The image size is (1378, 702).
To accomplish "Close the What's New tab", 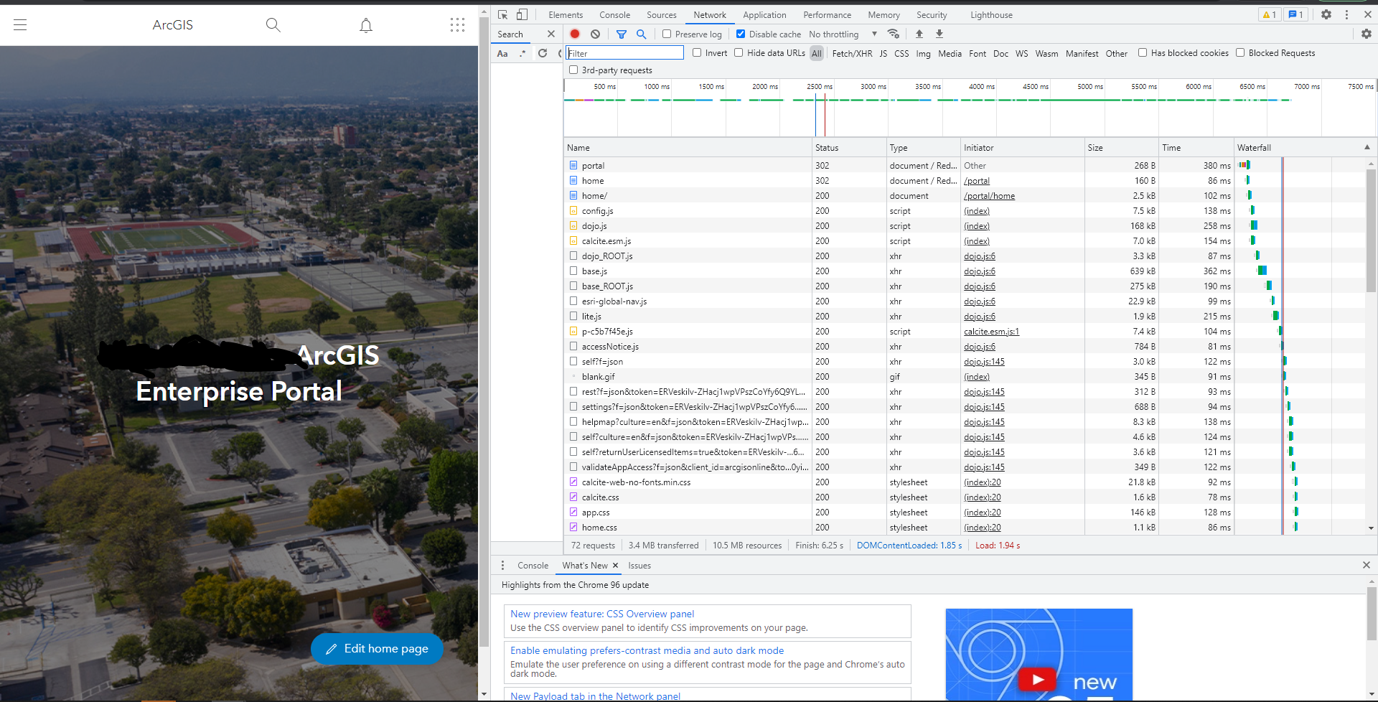I will 615,566.
